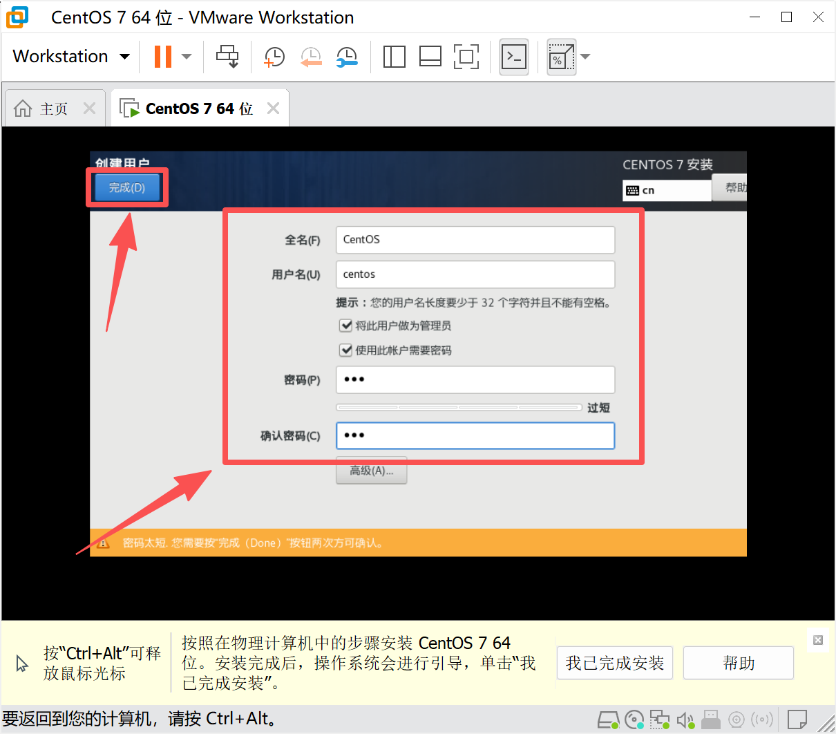Dismiss the yellow installation hint bar
The width and height of the screenshot is (836, 734).
818,640
